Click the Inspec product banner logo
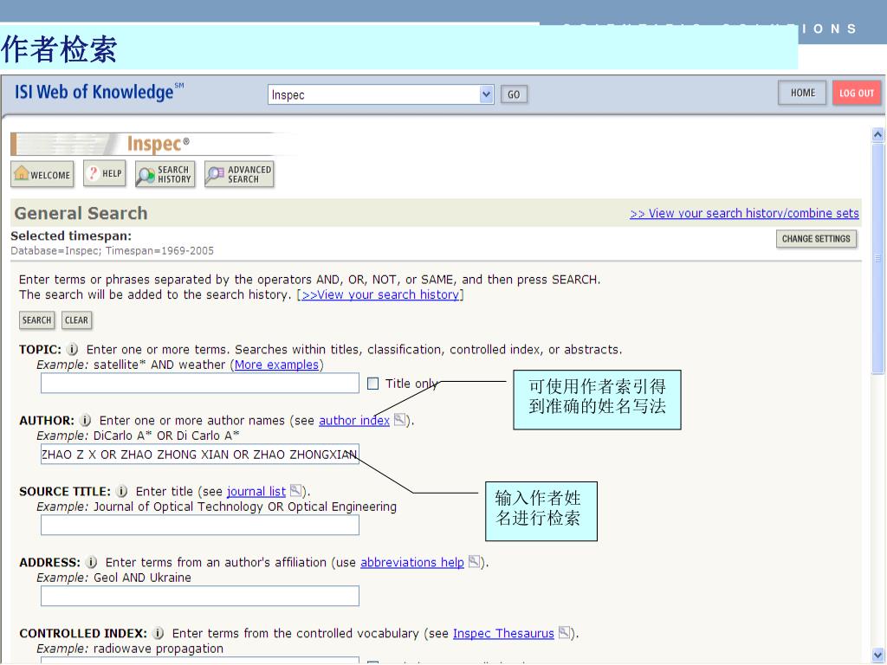 [x=152, y=145]
